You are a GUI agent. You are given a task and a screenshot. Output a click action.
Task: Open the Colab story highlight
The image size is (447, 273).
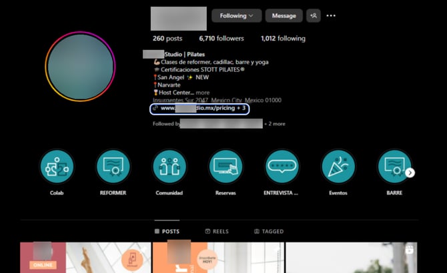(x=57, y=166)
